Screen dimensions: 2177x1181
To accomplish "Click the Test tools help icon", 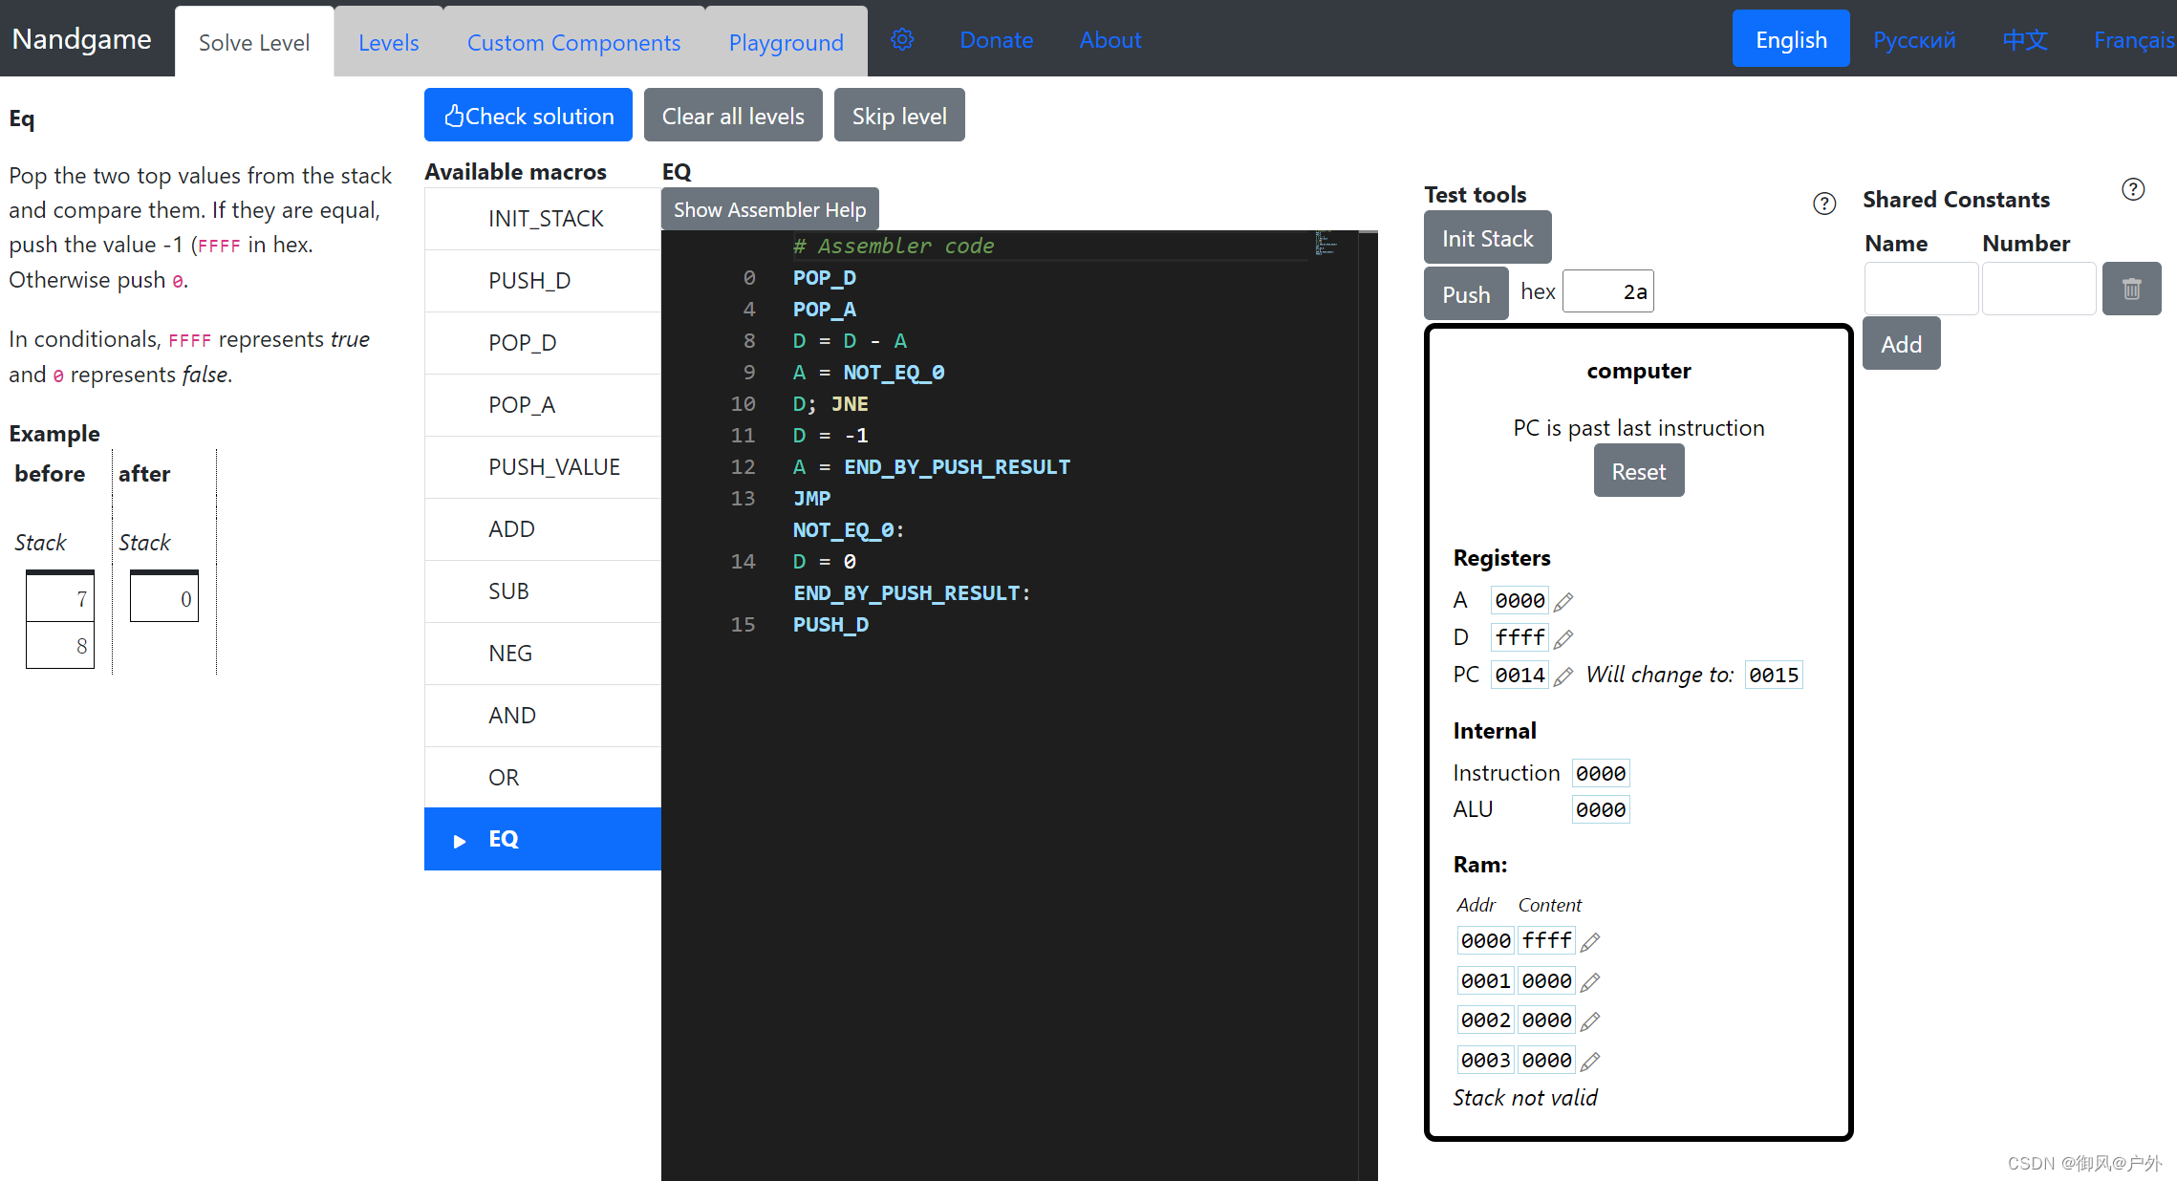I will pyautogui.click(x=1824, y=203).
